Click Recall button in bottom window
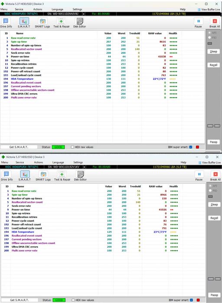This screenshot has width=222, height=303. (x=214, y=218)
